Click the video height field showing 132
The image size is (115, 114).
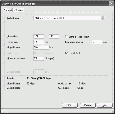54,37
